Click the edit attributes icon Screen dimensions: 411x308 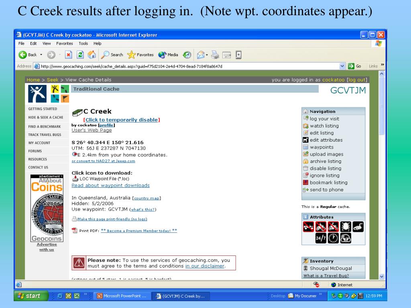pos(305,140)
